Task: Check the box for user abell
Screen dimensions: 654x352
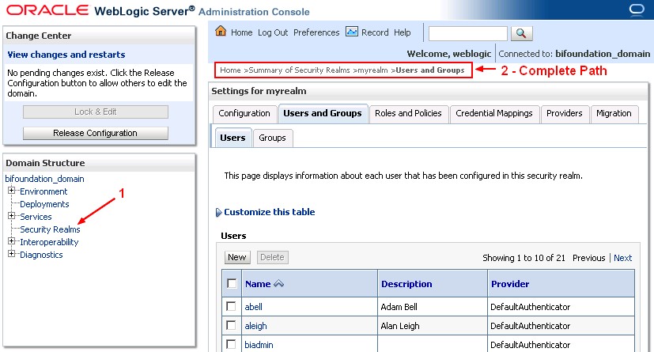Action: pyautogui.click(x=232, y=305)
